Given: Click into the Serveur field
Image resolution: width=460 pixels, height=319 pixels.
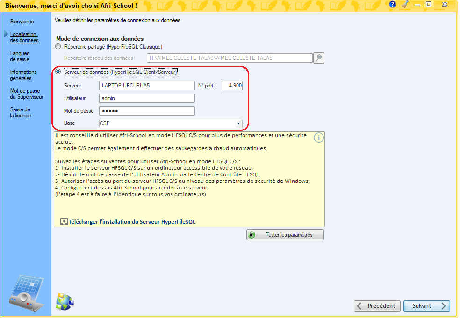Looking at the screenshot, I should point(147,86).
